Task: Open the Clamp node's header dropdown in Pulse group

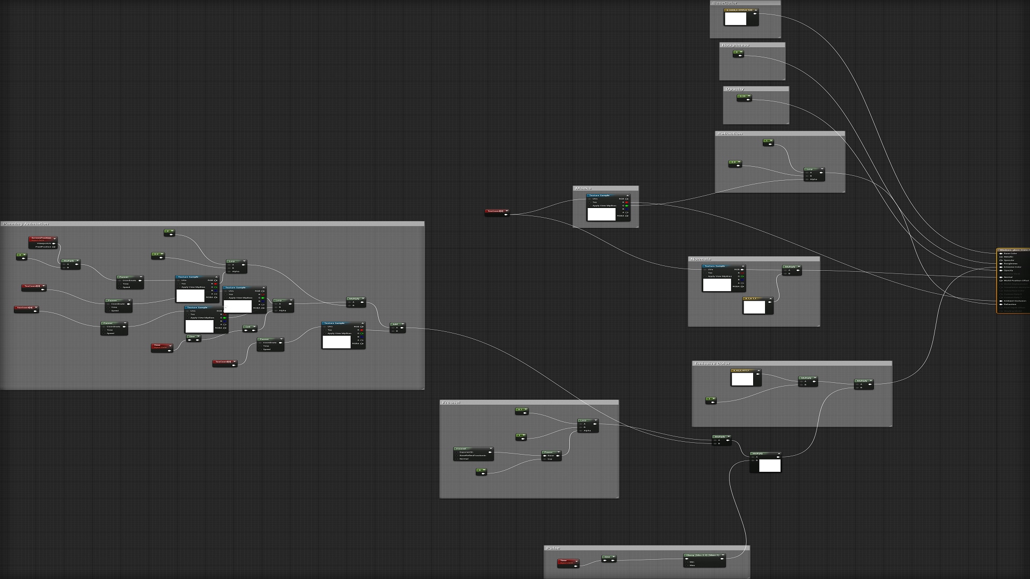Action: click(x=723, y=554)
